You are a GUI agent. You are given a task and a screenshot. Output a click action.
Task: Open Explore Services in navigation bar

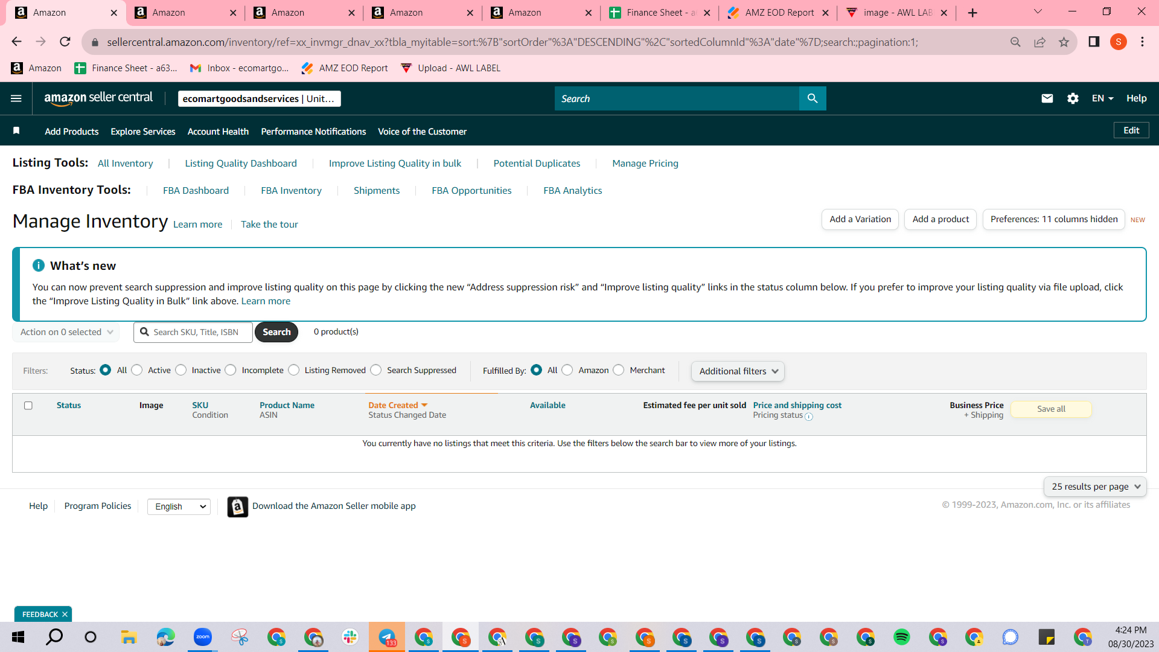click(x=143, y=131)
